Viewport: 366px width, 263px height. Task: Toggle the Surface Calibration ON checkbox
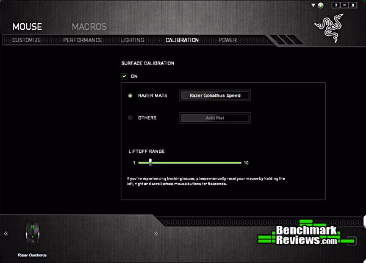(x=124, y=76)
